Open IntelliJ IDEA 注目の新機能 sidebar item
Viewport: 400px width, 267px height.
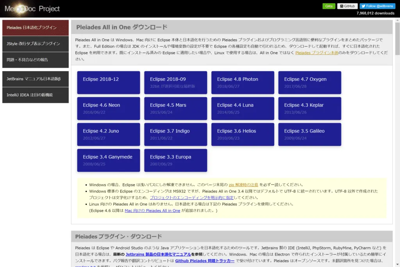36,95
